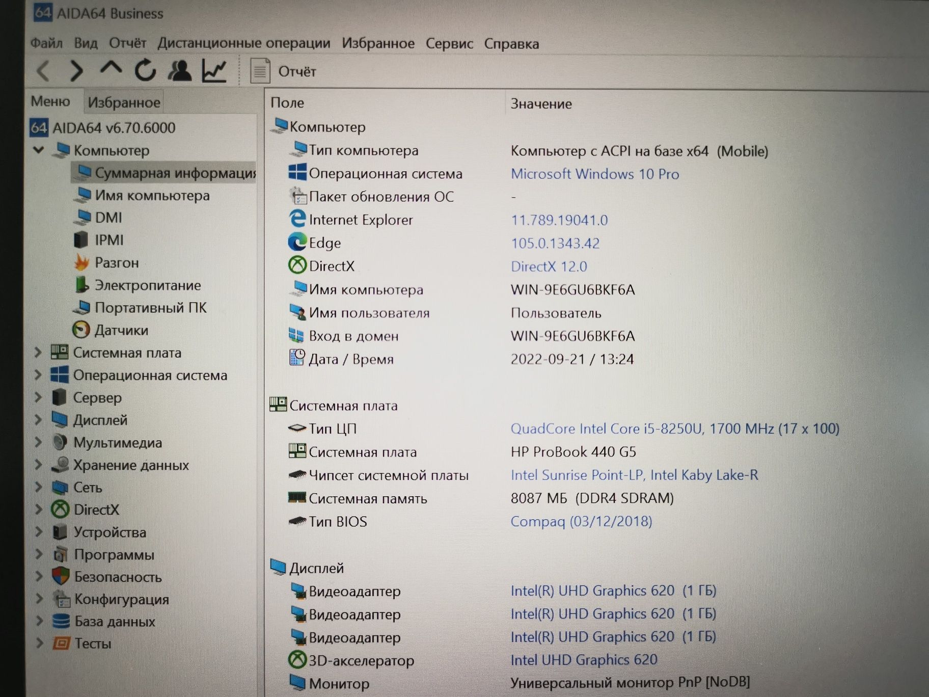
Task: Click the Системная плата tree icon
Action: (60, 352)
